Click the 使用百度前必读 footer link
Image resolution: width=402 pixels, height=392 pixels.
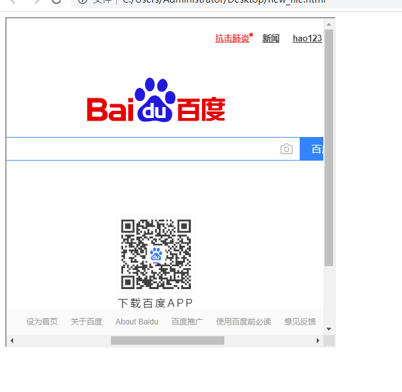click(243, 322)
